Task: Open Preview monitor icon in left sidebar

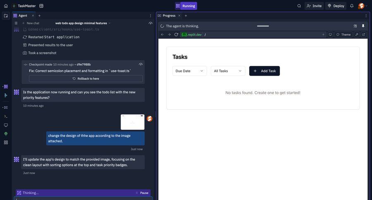Action: (x=6, y=125)
